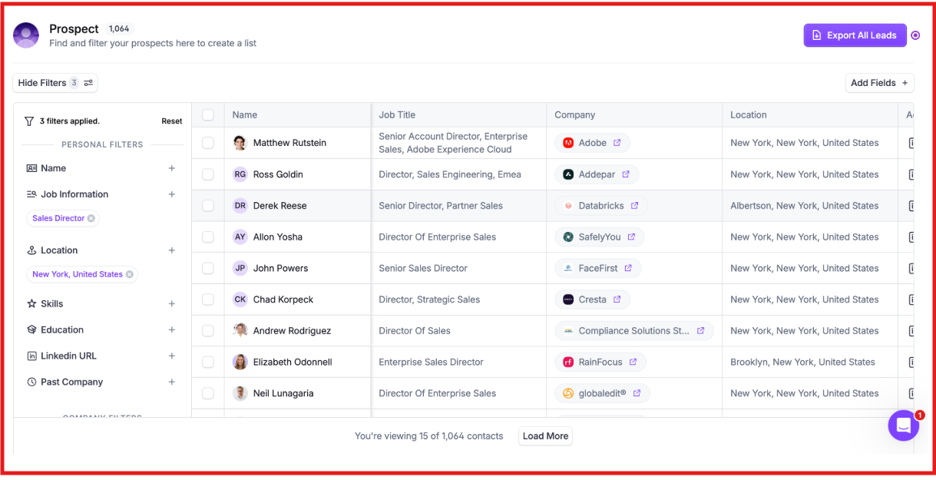The height and width of the screenshot is (480, 936).
Task: Open Databricks external link icon
Action: [x=635, y=206]
